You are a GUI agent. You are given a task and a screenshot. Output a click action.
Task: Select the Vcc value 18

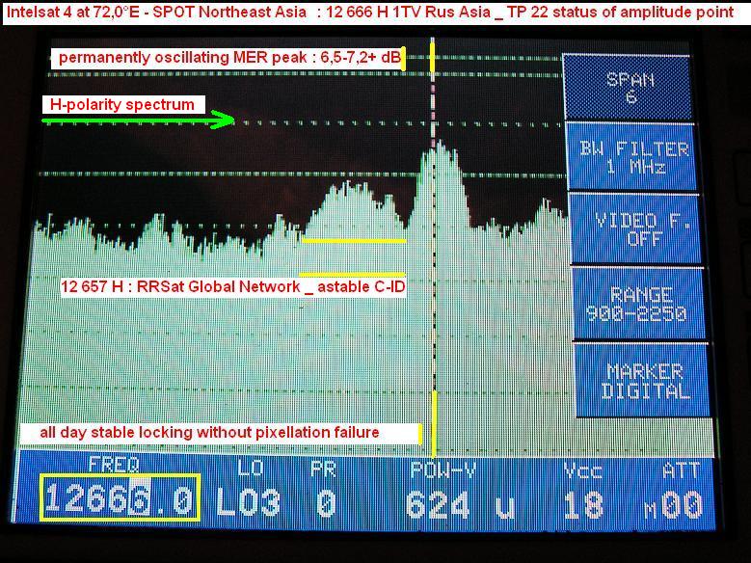click(584, 504)
